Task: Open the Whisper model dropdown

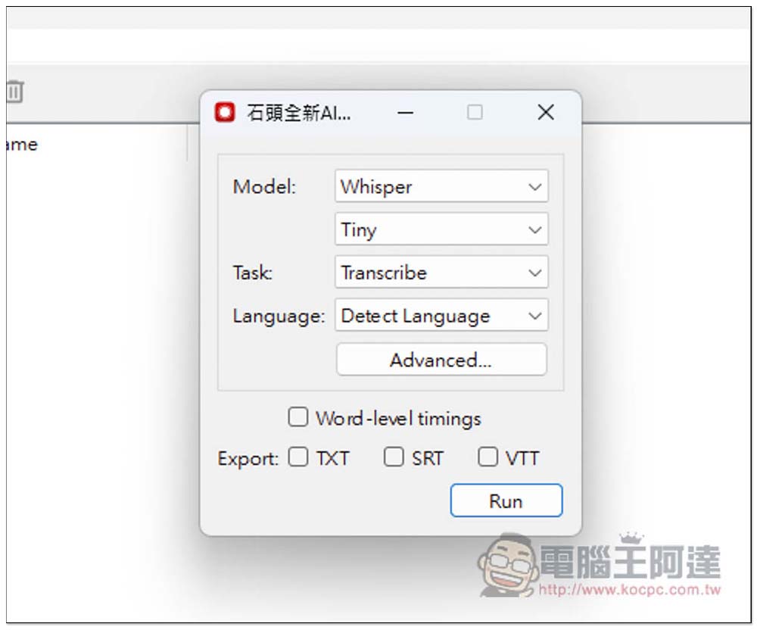Action: coord(441,186)
